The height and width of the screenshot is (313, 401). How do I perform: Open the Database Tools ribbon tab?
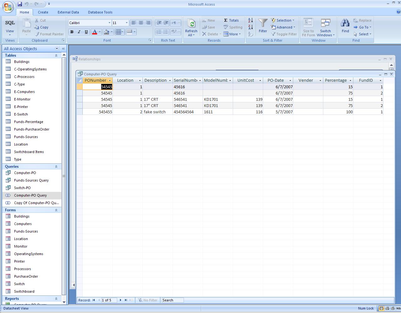pyautogui.click(x=100, y=12)
